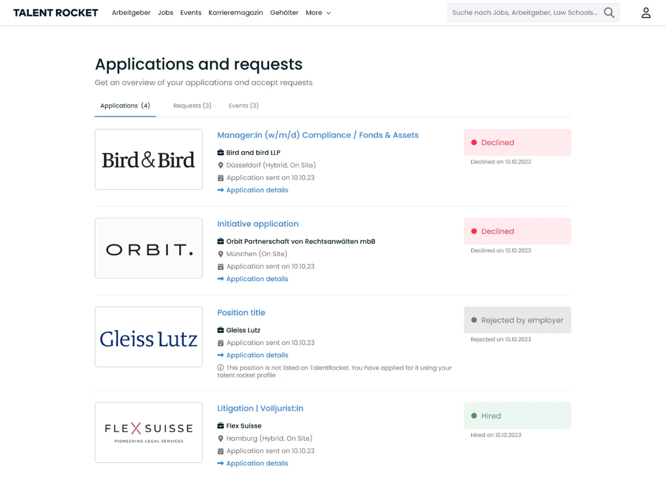Click the briefcase icon beside Flex Suisse

220,426
